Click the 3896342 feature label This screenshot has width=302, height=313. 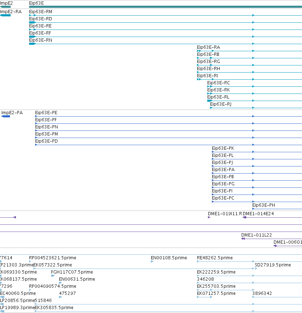click(262, 293)
